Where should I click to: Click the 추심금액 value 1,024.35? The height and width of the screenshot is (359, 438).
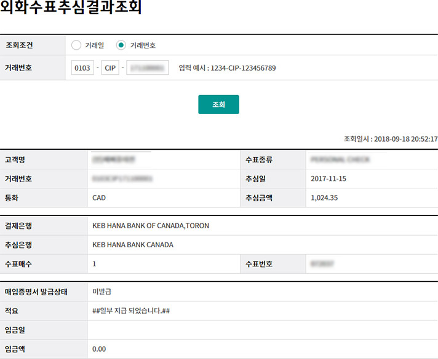tap(325, 198)
